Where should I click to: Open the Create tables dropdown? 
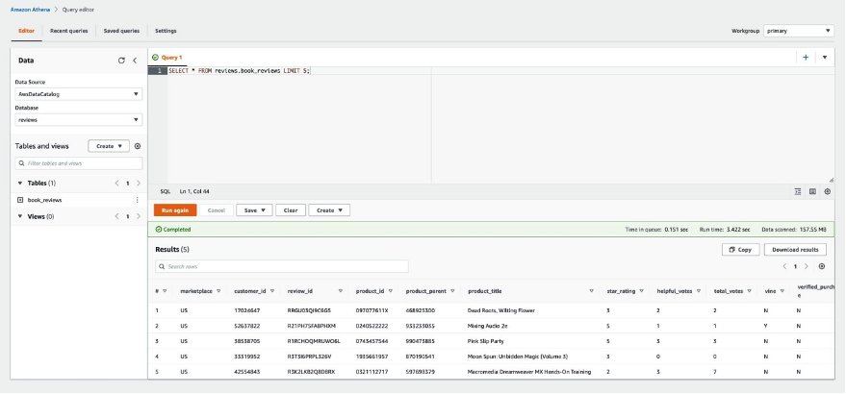(109, 146)
